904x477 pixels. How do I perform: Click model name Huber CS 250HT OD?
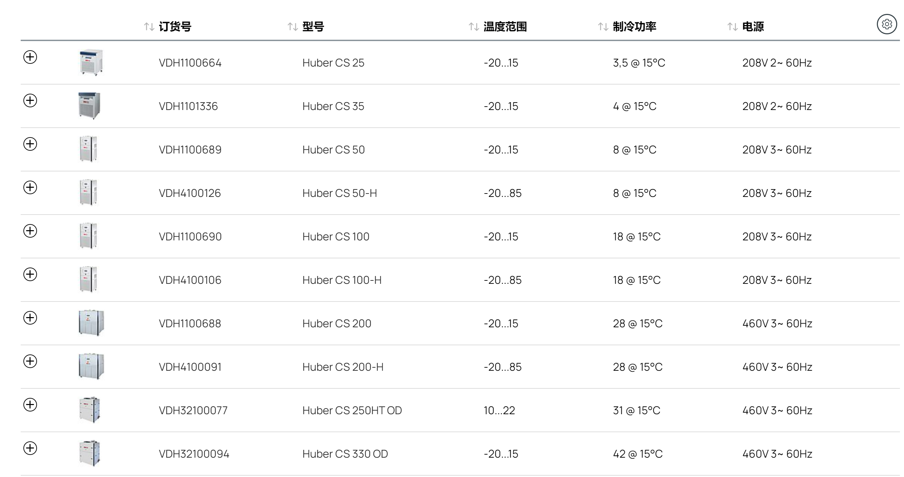(x=352, y=410)
